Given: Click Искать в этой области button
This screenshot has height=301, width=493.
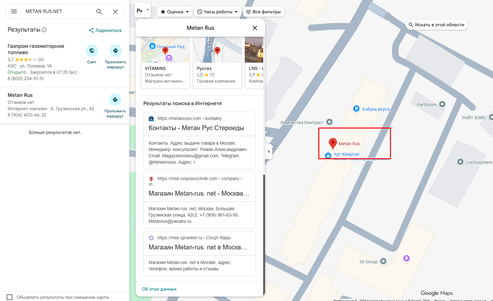Looking at the screenshot, I should point(437,25).
